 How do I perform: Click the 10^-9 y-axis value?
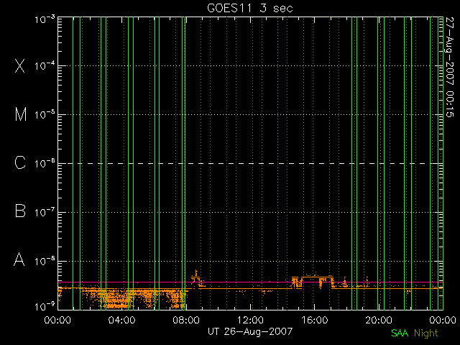(x=45, y=307)
